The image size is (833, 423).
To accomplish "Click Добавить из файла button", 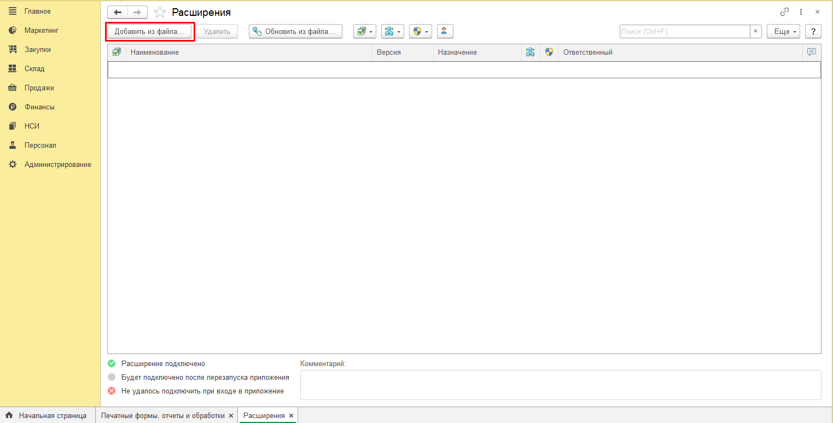I will pos(149,32).
